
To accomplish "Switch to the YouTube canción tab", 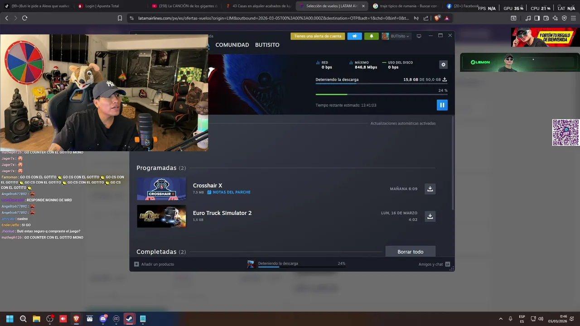I will click(x=185, y=6).
